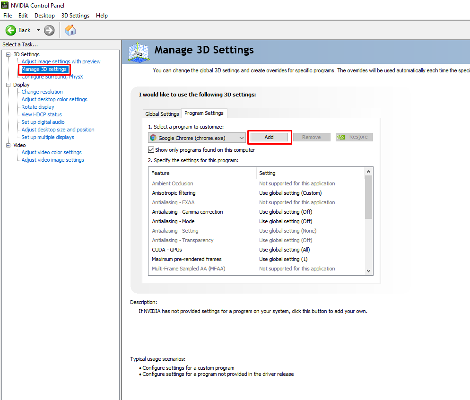Screen dimensions: 470x400
Task: Open the Edit menu
Action: [x=23, y=16]
